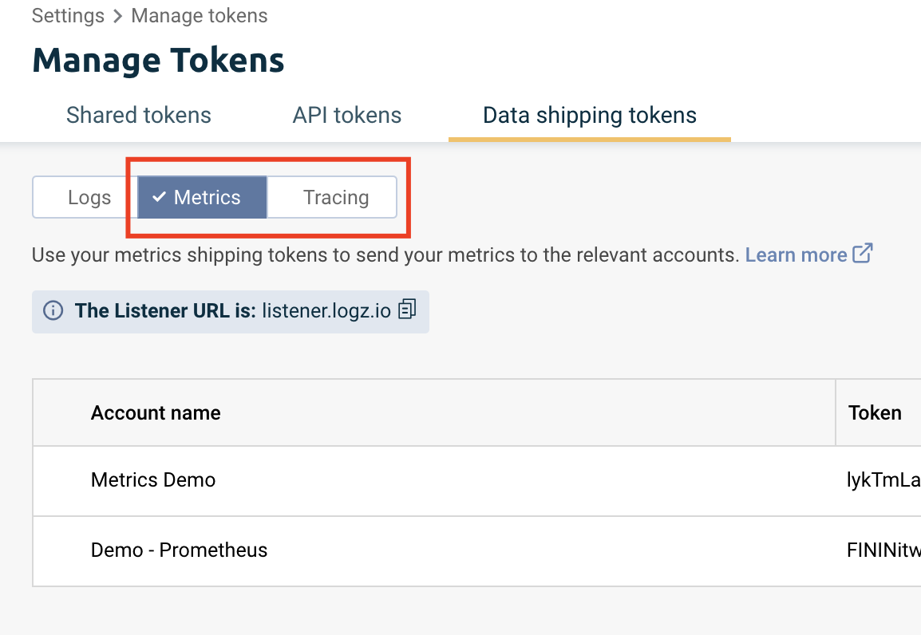Switch to the Tracing segment toggle
Viewport: 921px width, 635px height.
(x=332, y=197)
